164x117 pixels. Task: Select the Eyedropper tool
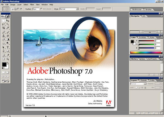[8, 55]
